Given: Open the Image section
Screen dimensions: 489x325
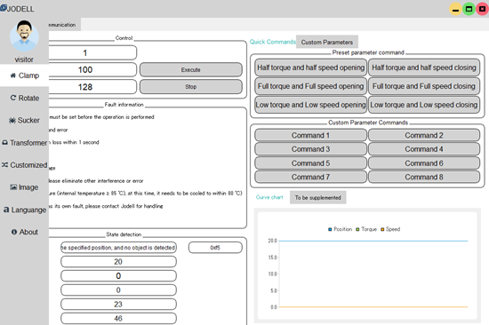Looking at the screenshot, I should tap(24, 187).
